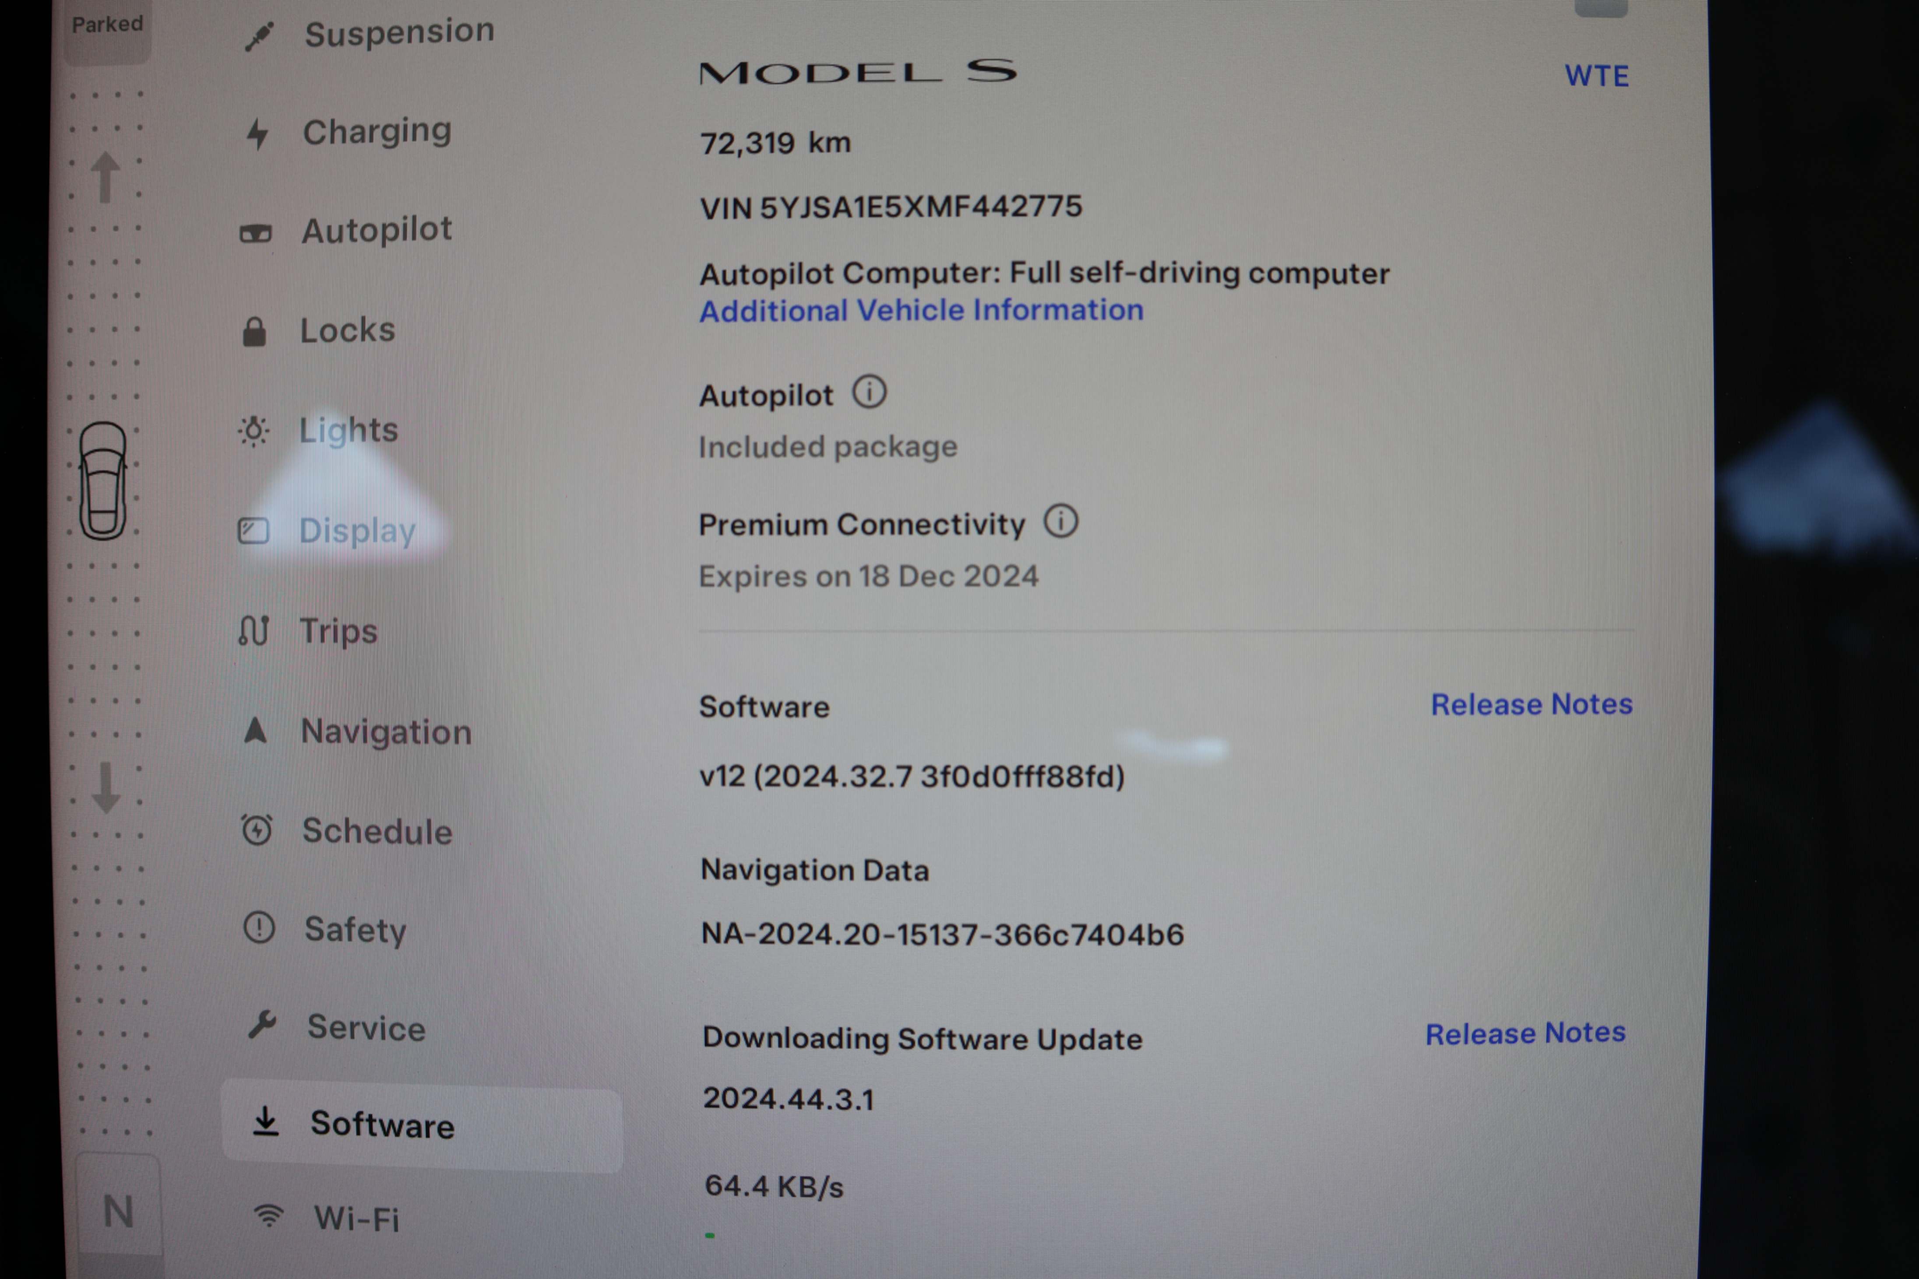1919x1279 pixels.
Task: Click the Trips route icon
Action: coord(254,631)
